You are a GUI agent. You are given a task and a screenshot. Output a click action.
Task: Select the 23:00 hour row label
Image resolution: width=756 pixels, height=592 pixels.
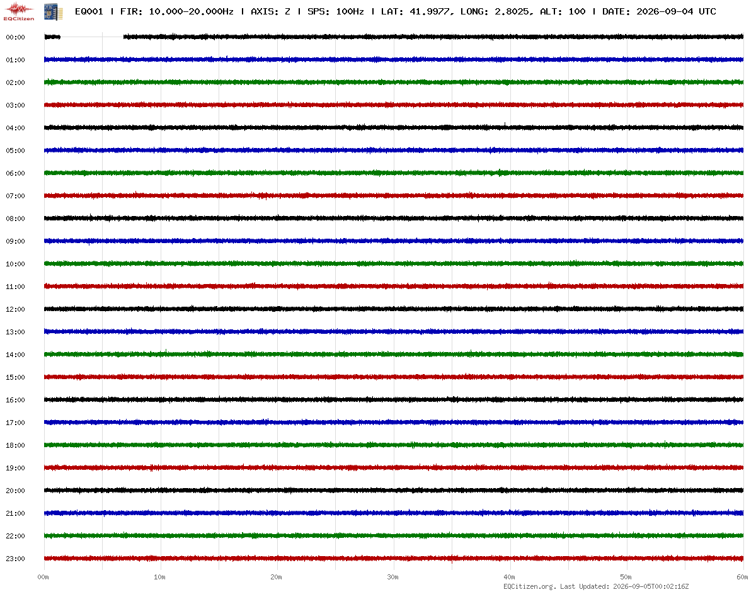click(x=15, y=559)
